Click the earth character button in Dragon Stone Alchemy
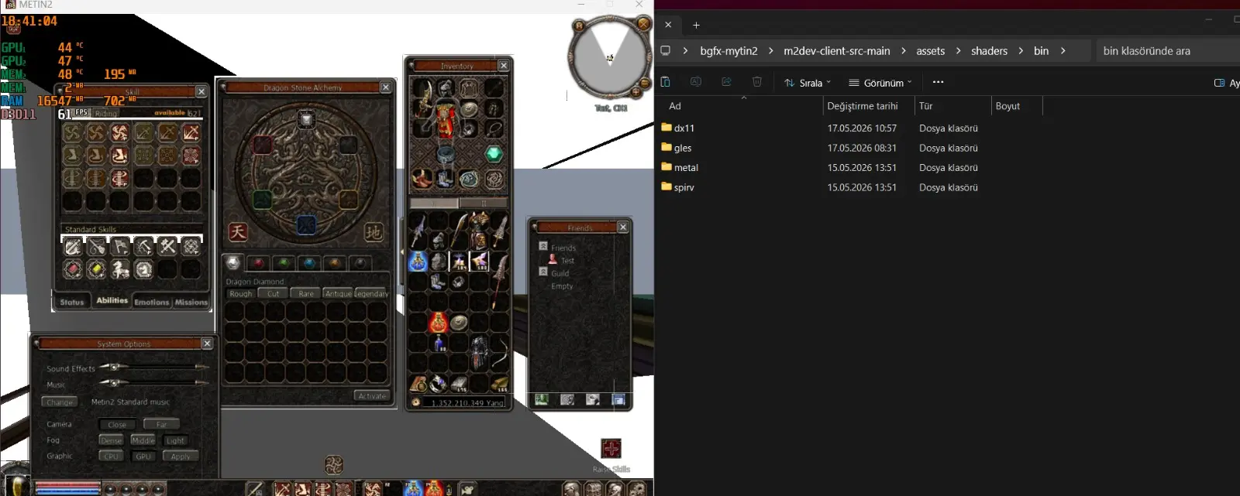The width and height of the screenshot is (1240, 496). pos(374,232)
